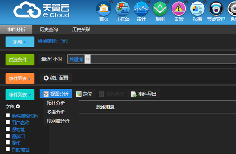236x154 pixels.
Task: Click the 事件导出 button
Action: pyautogui.click(x=143, y=94)
